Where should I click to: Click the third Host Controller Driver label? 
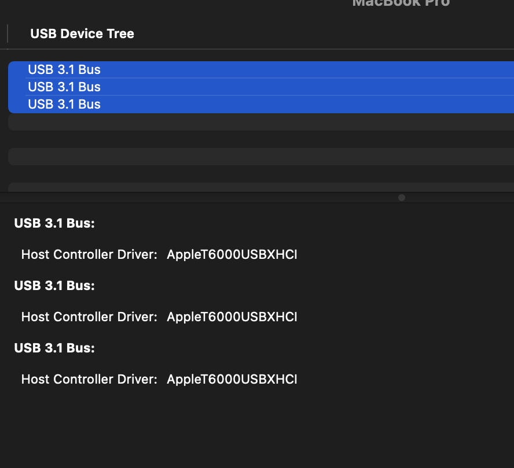pos(89,379)
